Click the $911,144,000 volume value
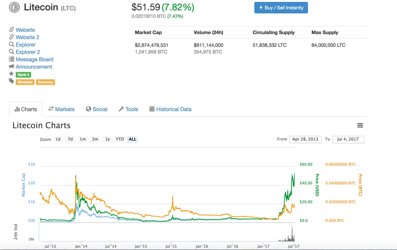Screen dimensions: 397x250 click(x=208, y=45)
